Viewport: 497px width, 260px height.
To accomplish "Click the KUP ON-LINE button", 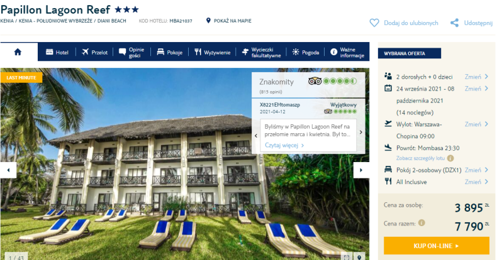I will tap(437, 246).
